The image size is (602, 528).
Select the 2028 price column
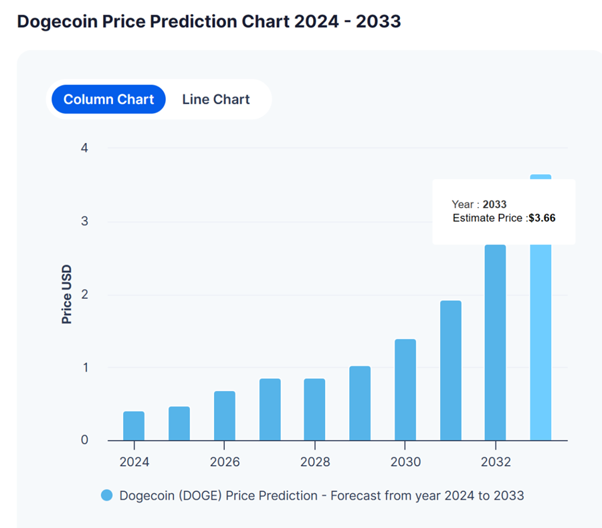pyautogui.click(x=314, y=410)
